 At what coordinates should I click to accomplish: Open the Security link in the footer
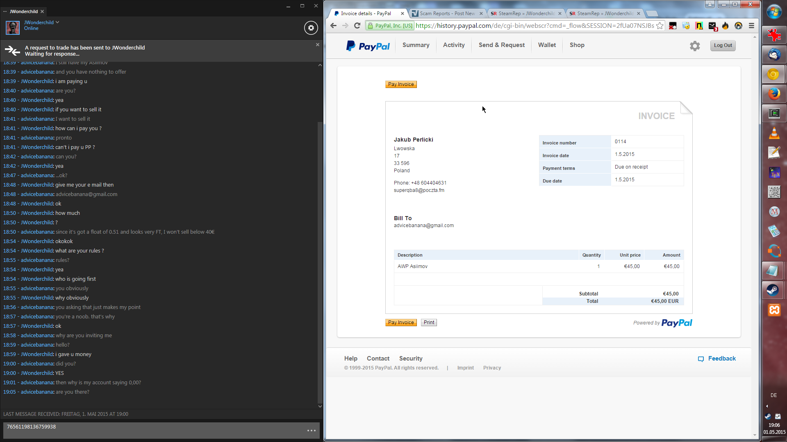coord(411,359)
